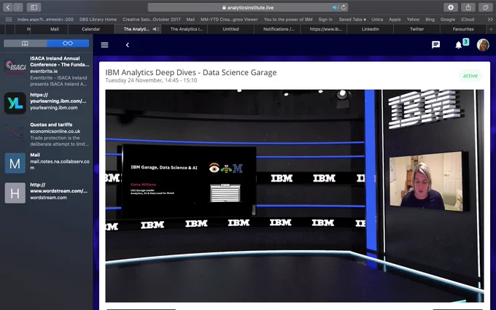Add new tab with plus button
Viewport: 496px width, 310px height.
[x=491, y=29]
